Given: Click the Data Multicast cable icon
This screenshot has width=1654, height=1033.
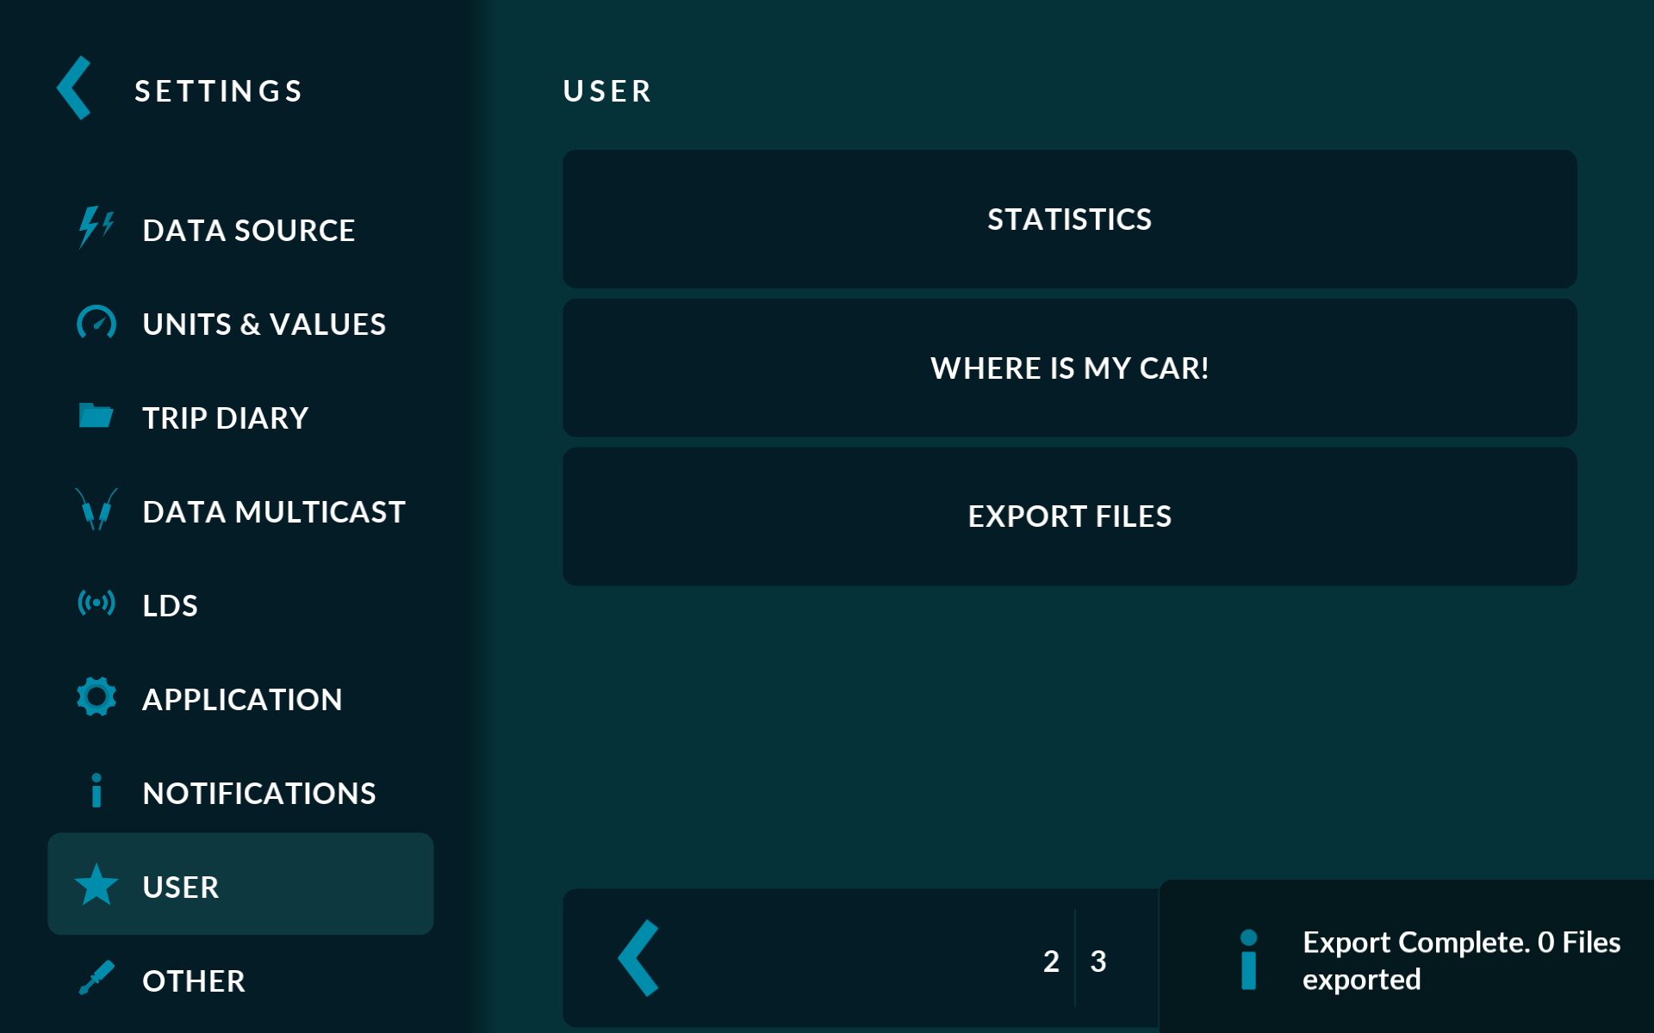Looking at the screenshot, I should click(96, 510).
